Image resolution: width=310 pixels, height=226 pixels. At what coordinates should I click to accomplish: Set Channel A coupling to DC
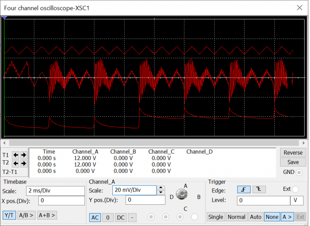click(121, 218)
